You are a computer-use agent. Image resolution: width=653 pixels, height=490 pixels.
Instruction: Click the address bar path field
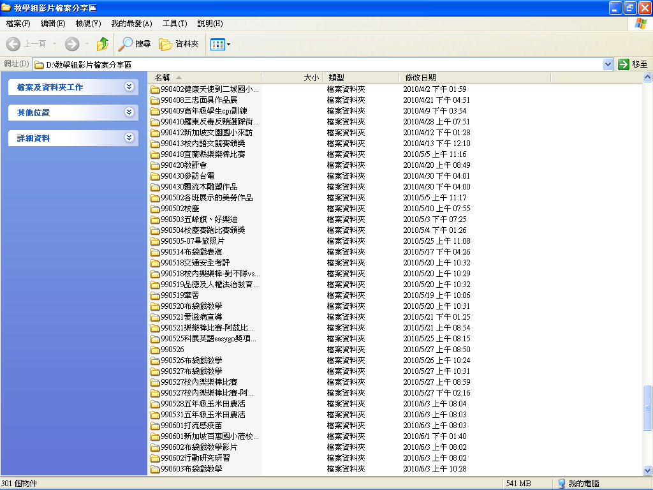click(x=319, y=64)
